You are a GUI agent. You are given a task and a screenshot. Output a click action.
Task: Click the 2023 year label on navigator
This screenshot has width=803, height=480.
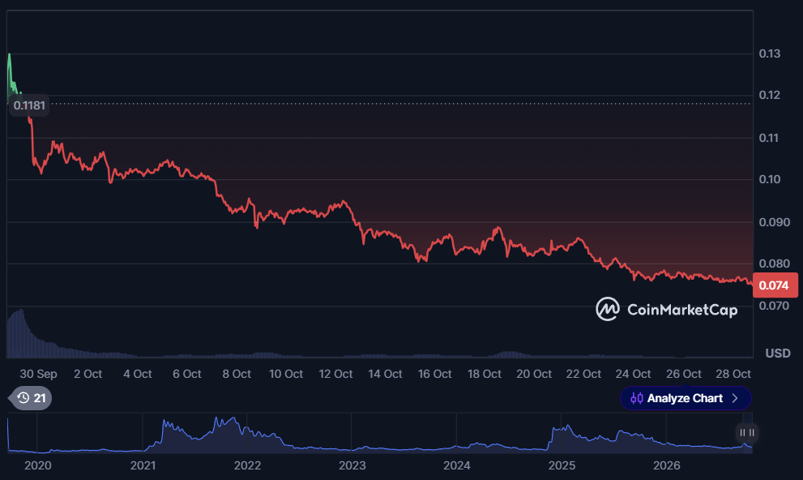352,465
